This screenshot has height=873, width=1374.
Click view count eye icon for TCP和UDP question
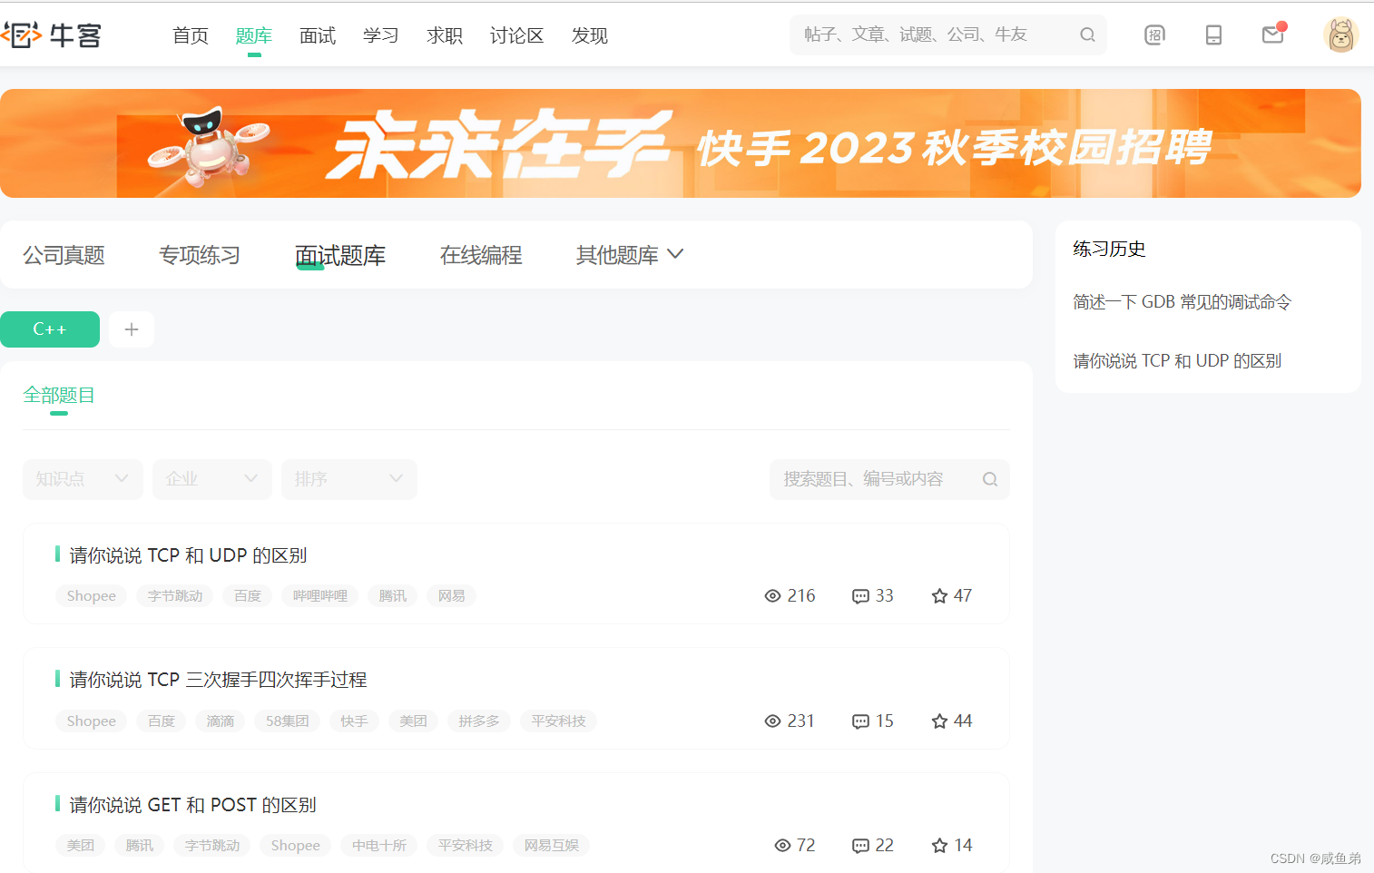772,596
